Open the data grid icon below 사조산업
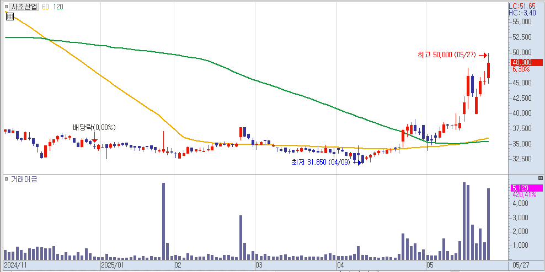 click(x=10, y=17)
